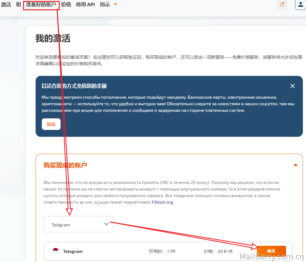The height and width of the screenshot is (262, 306).
Task: Open the user profile icon
Action: (300, 4)
